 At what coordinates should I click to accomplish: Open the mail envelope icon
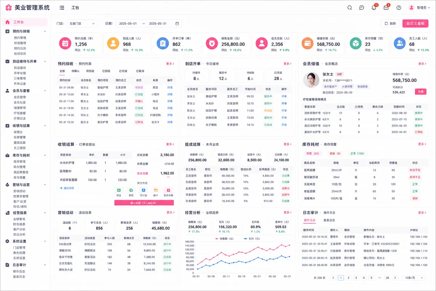(386, 8)
